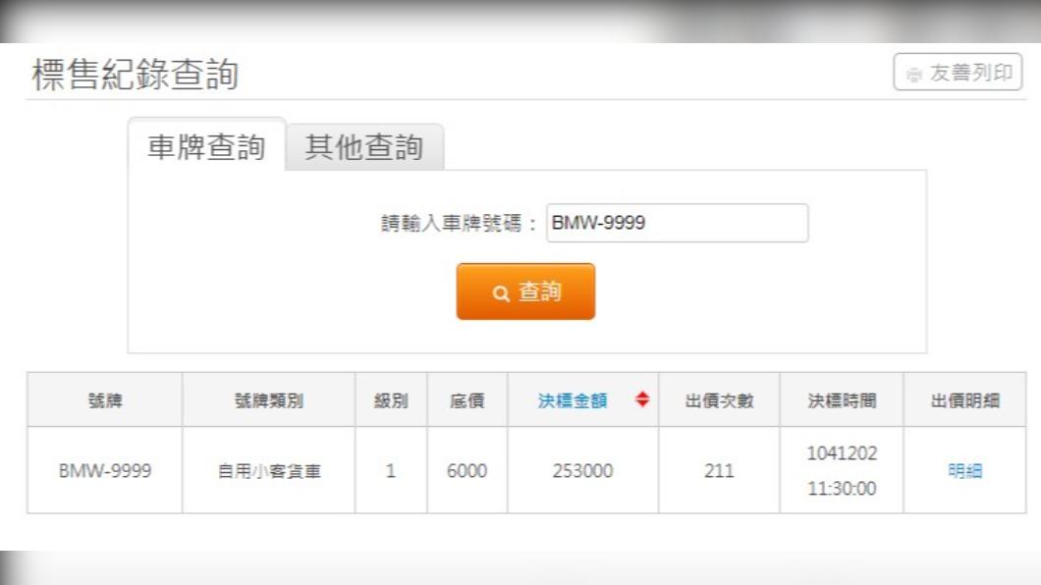Select the 底價 column header

[x=467, y=400]
